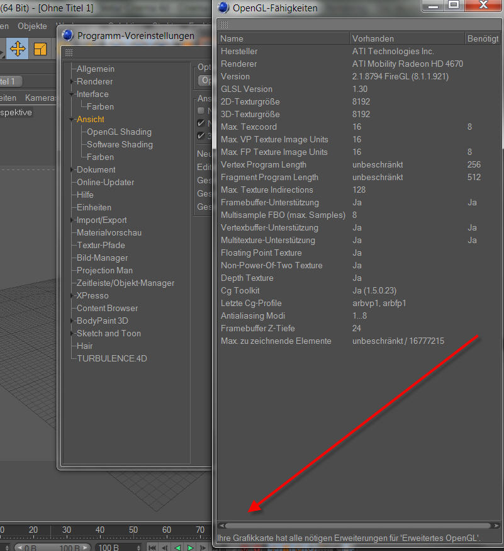Select the GLSL Version row
This screenshot has width=504, height=551.
coord(359,89)
